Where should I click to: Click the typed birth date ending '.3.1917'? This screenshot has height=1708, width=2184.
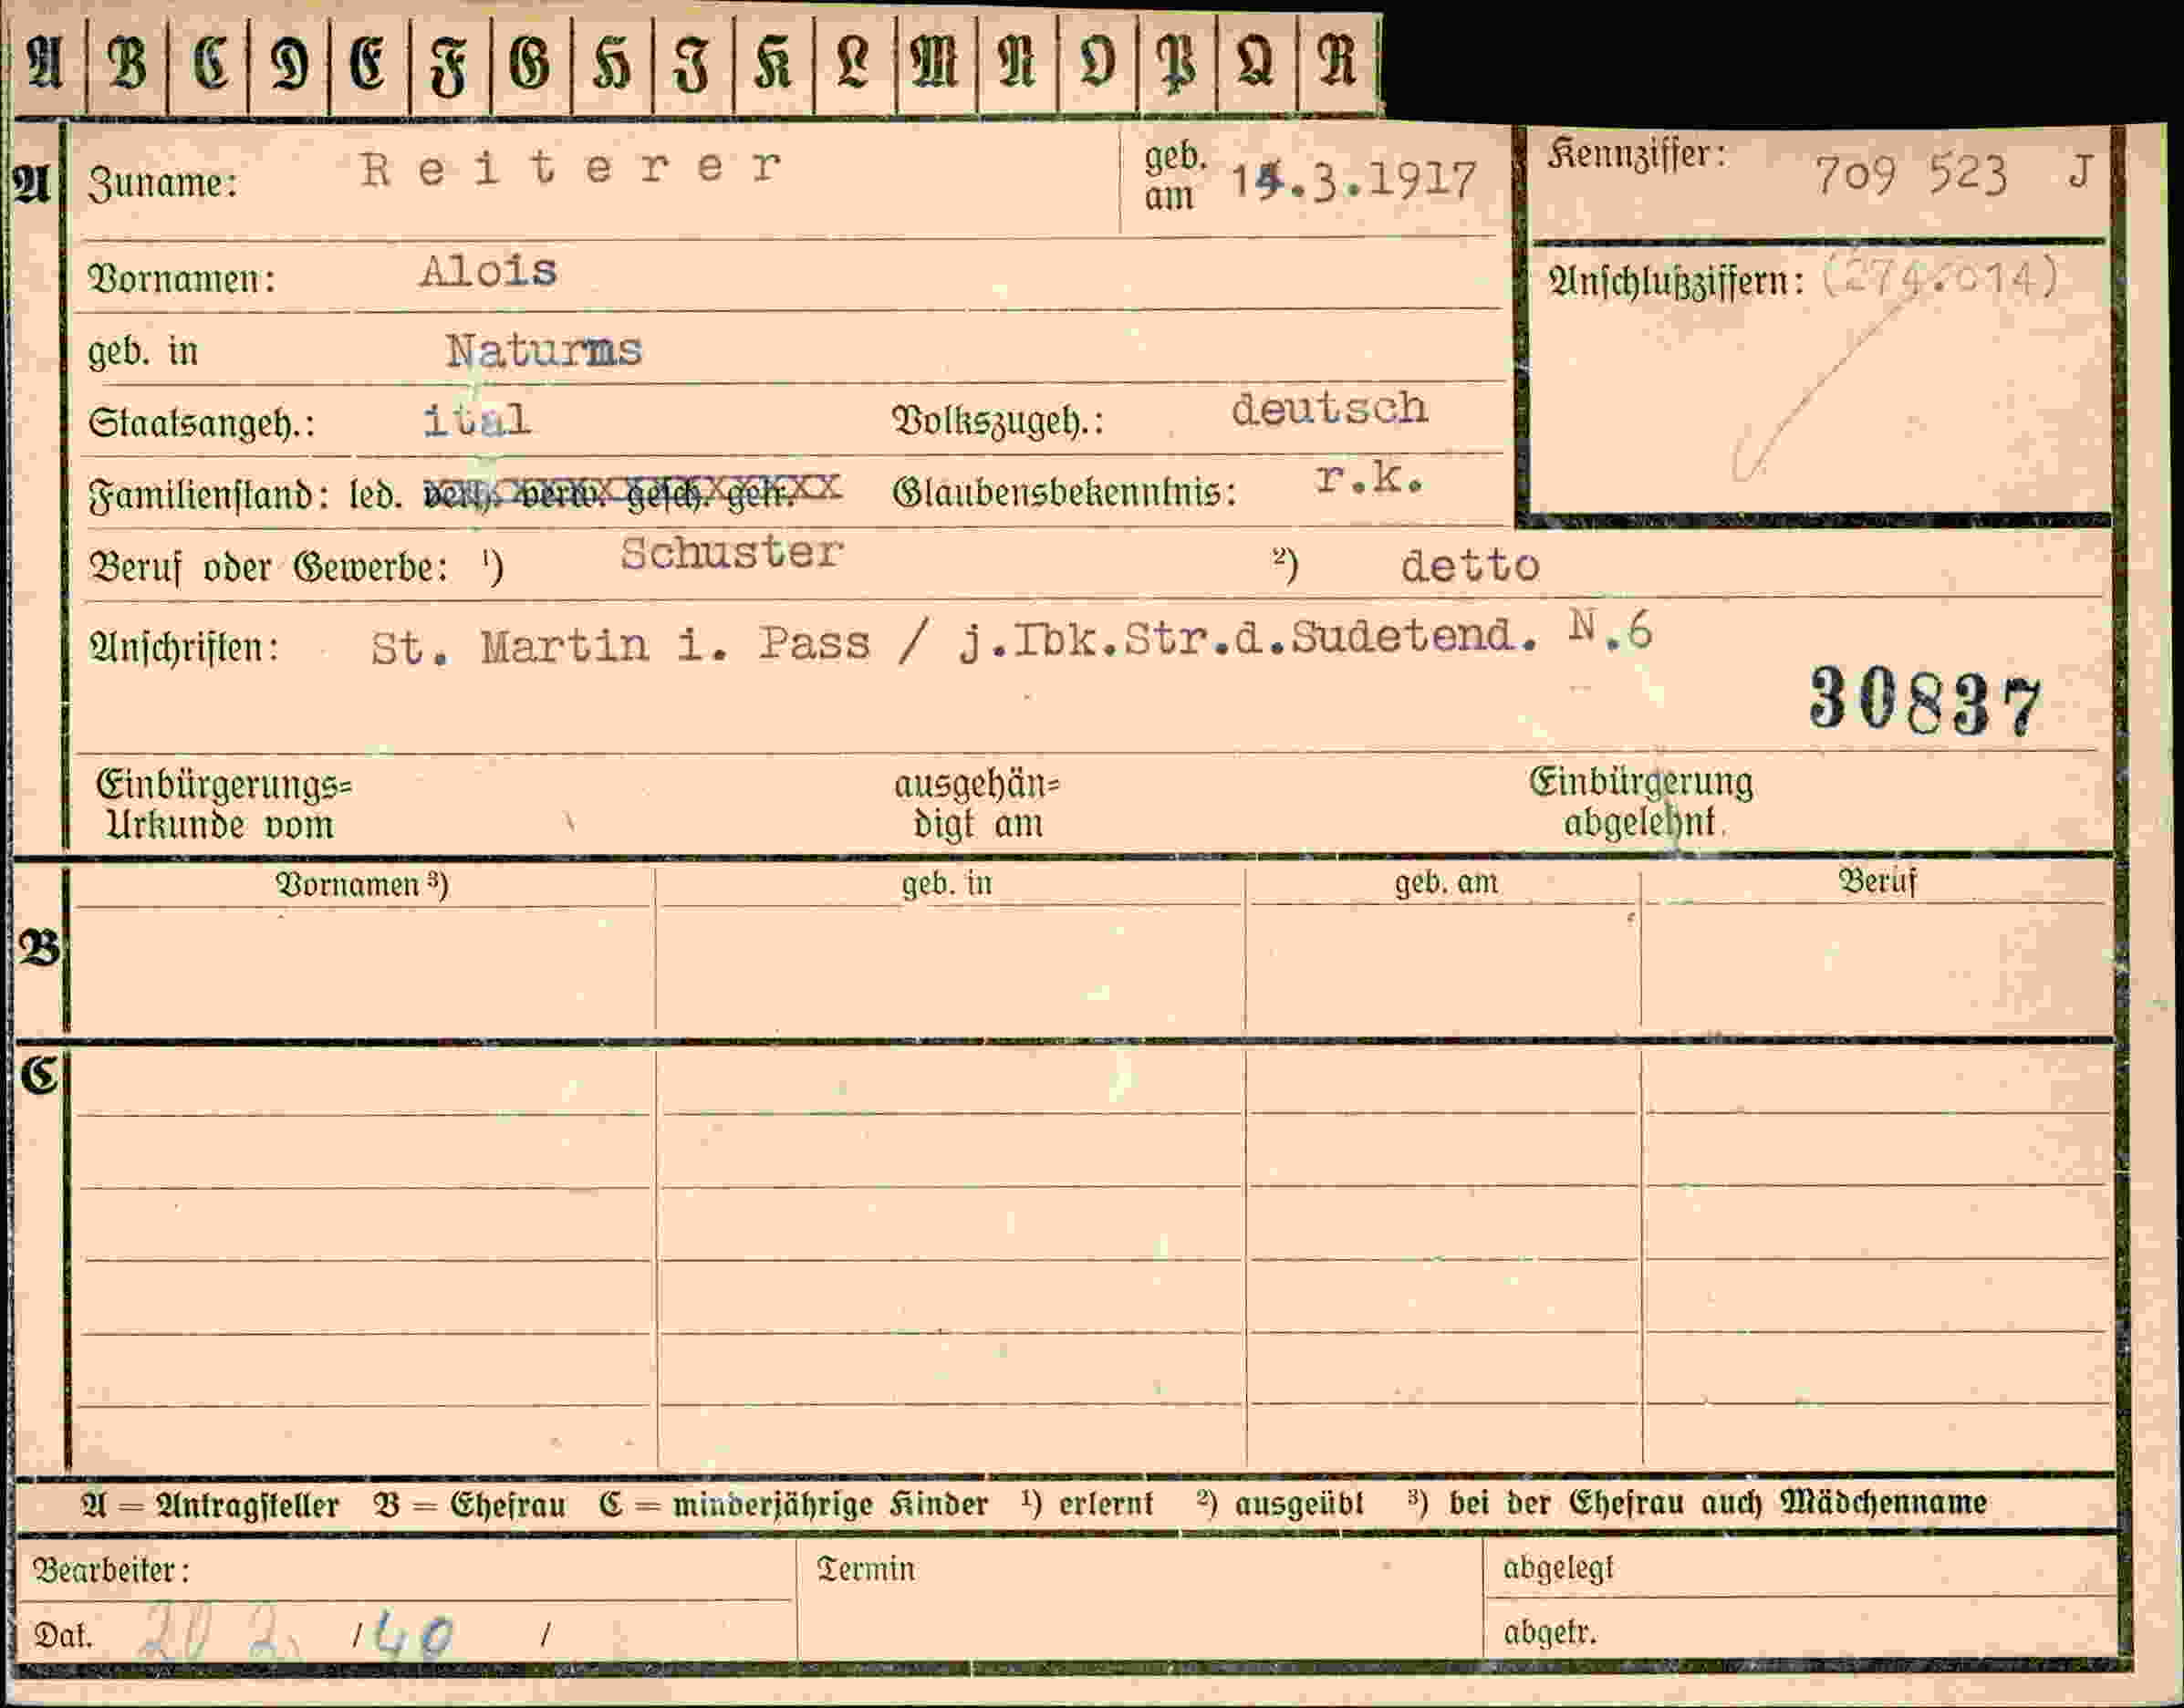coord(1354,181)
